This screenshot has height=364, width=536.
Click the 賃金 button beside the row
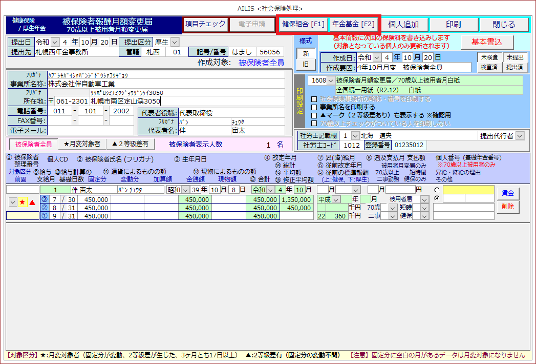[507, 193]
